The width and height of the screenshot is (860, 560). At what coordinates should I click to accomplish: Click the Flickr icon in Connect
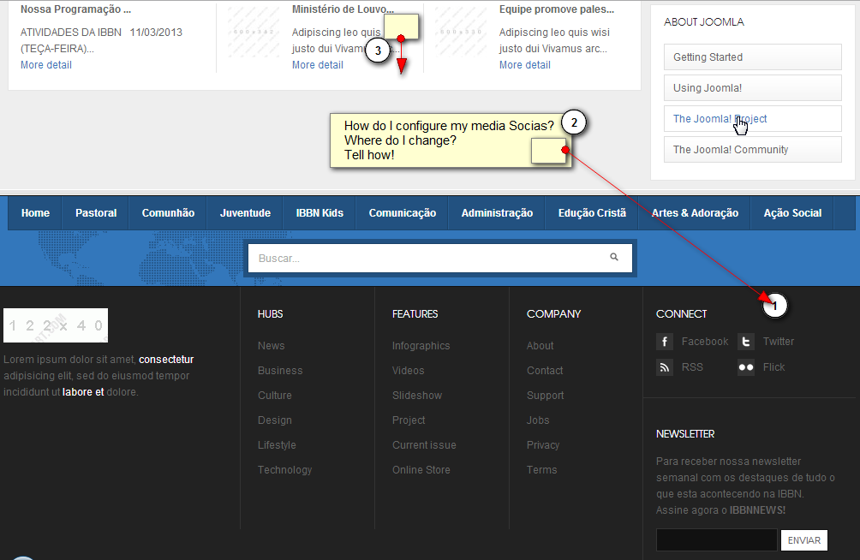746,367
